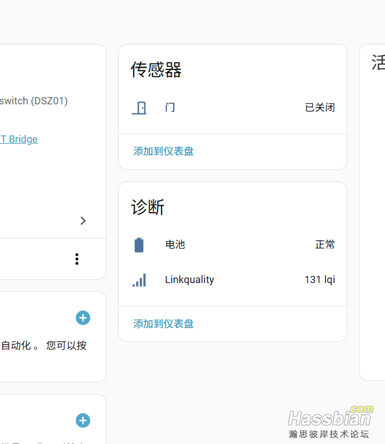Click the 131 lqi value
Screen dimensions: 385x444
[319, 280]
